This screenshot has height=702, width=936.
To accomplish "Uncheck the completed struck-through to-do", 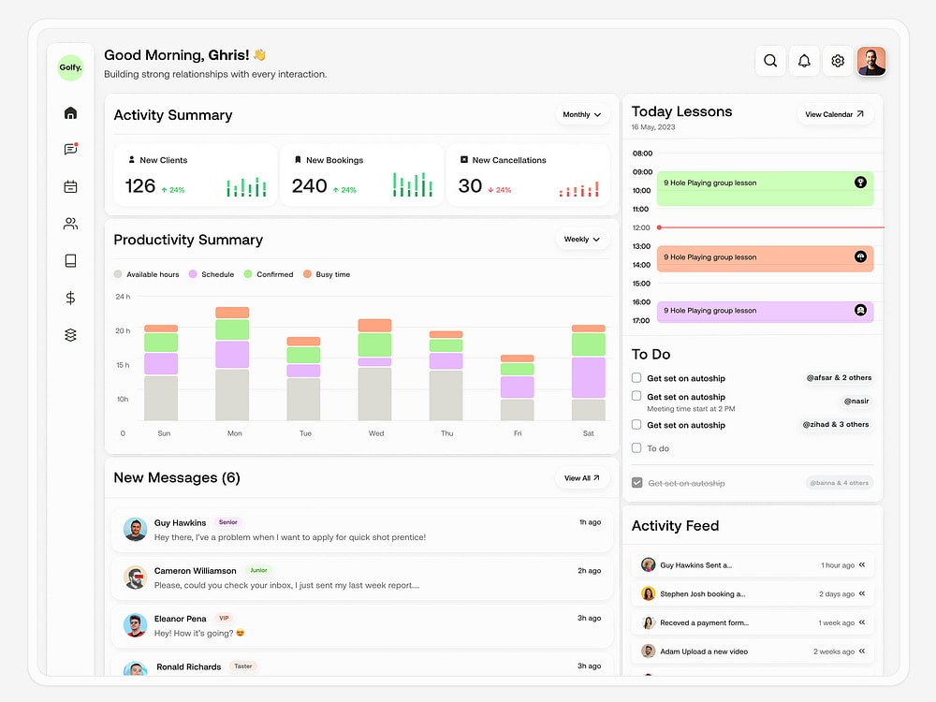I will pos(636,482).
